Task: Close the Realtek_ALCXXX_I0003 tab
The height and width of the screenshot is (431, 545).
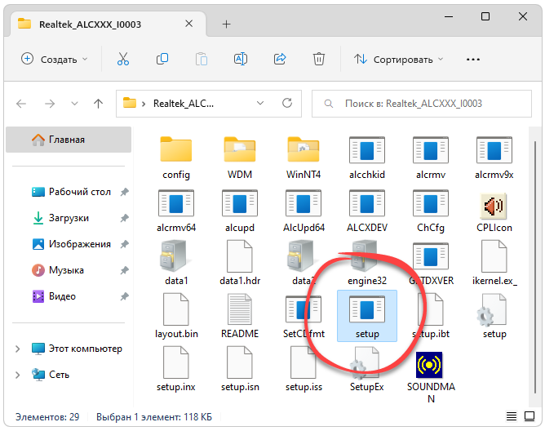Action: (x=188, y=24)
